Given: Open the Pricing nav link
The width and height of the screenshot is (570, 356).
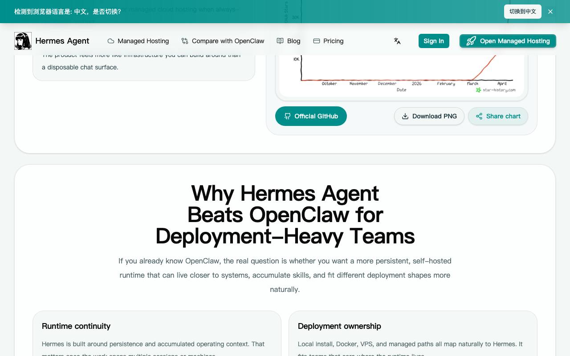Looking at the screenshot, I should click(x=328, y=41).
